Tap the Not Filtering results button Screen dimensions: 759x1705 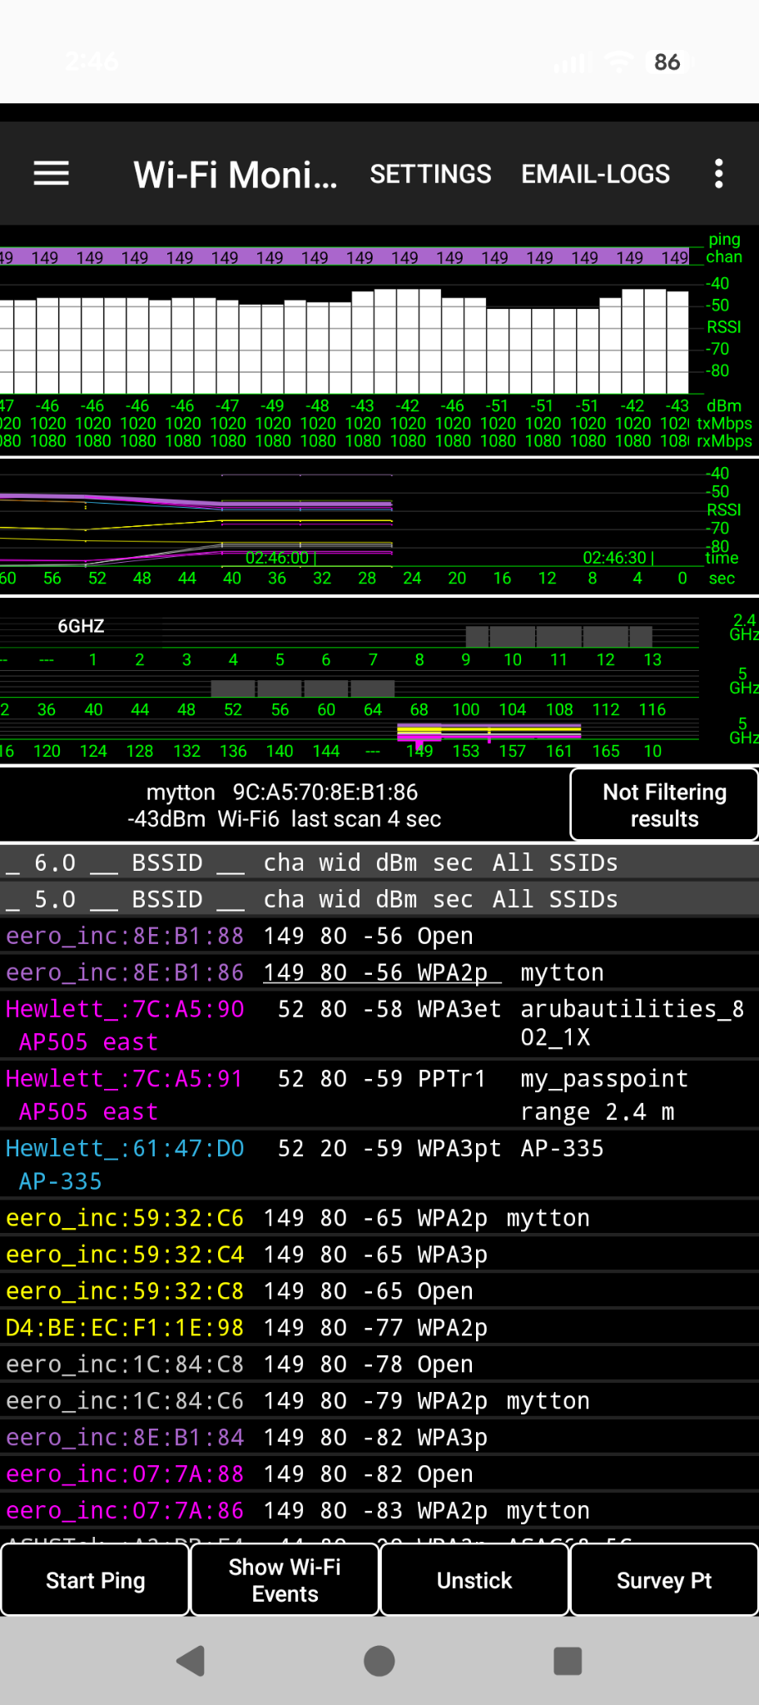coord(664,805)
